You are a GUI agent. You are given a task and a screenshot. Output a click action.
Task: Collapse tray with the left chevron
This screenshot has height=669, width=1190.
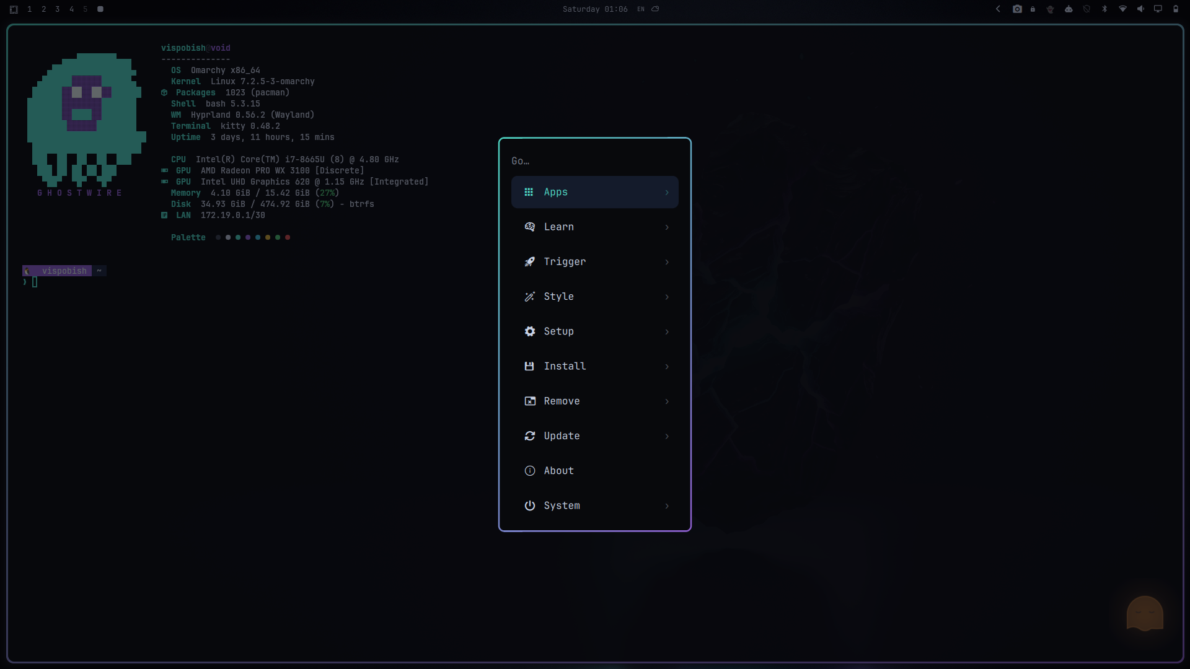pos(998,9)
